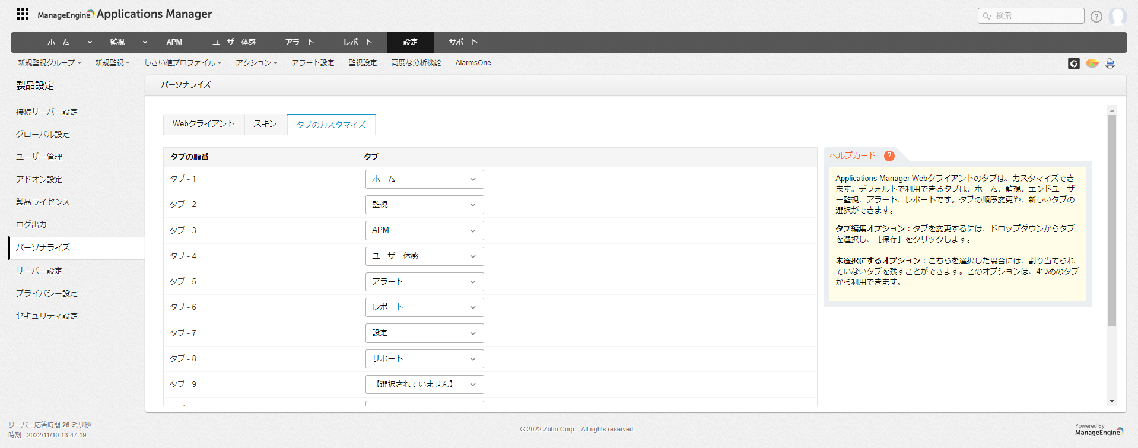Viewport: 1138px width, 448px height.
Task: Click the orange Help Card question icon
Action: pos(889,156)
